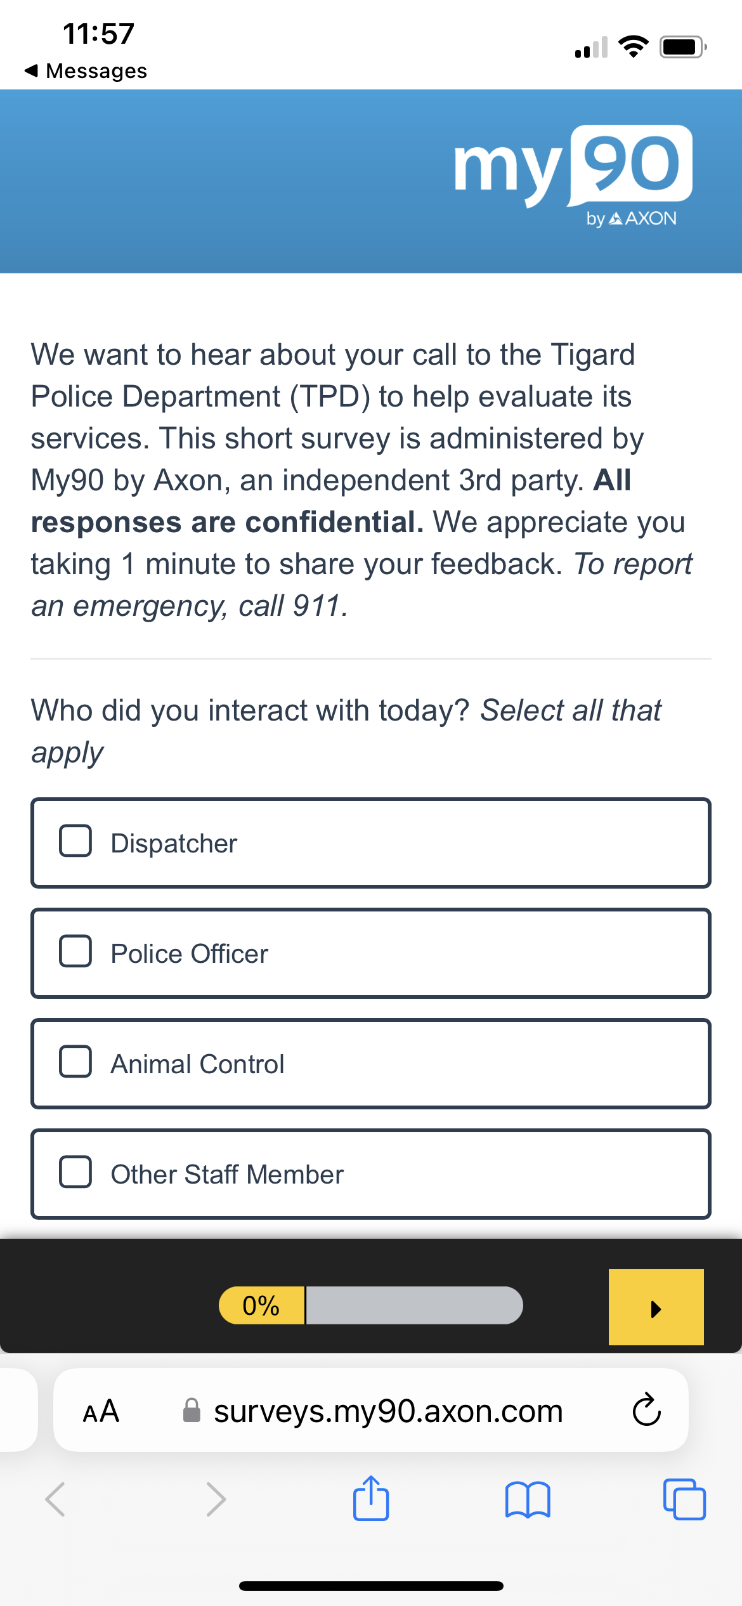The width and height of the screenshot is (742, 1606).
Task: Tick the Animal Control checkbox
Action: tap(75, 1062)
